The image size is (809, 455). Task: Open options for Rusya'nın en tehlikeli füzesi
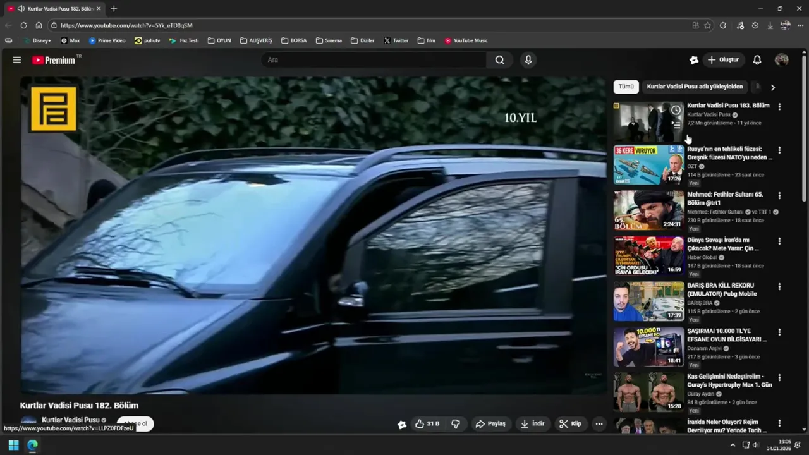point(779,150)
